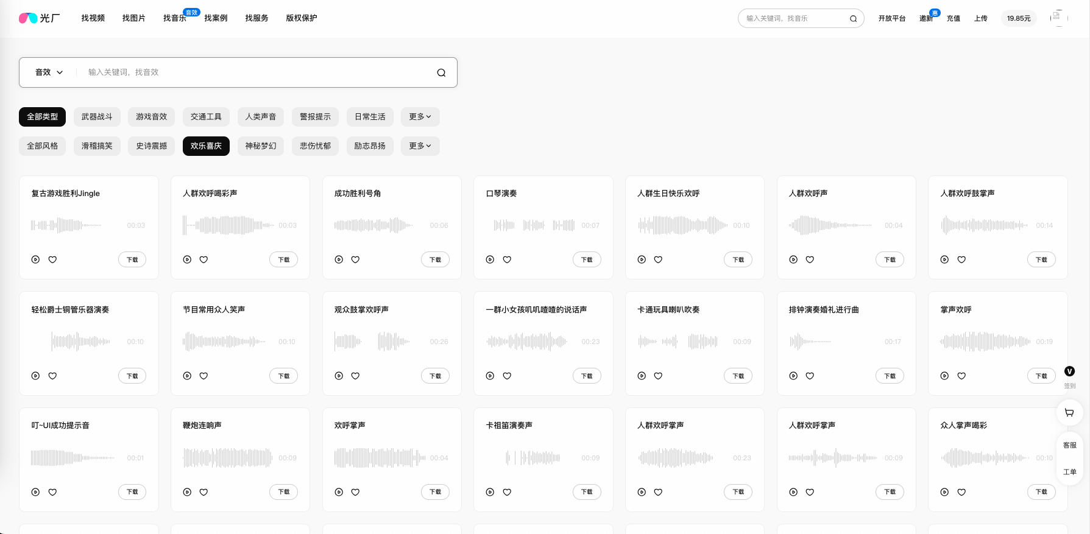This screenshot has width=1090, height=534.
Task: Download the 复古游戏胜利Jingle sound effect
Action: coord(132,259)
